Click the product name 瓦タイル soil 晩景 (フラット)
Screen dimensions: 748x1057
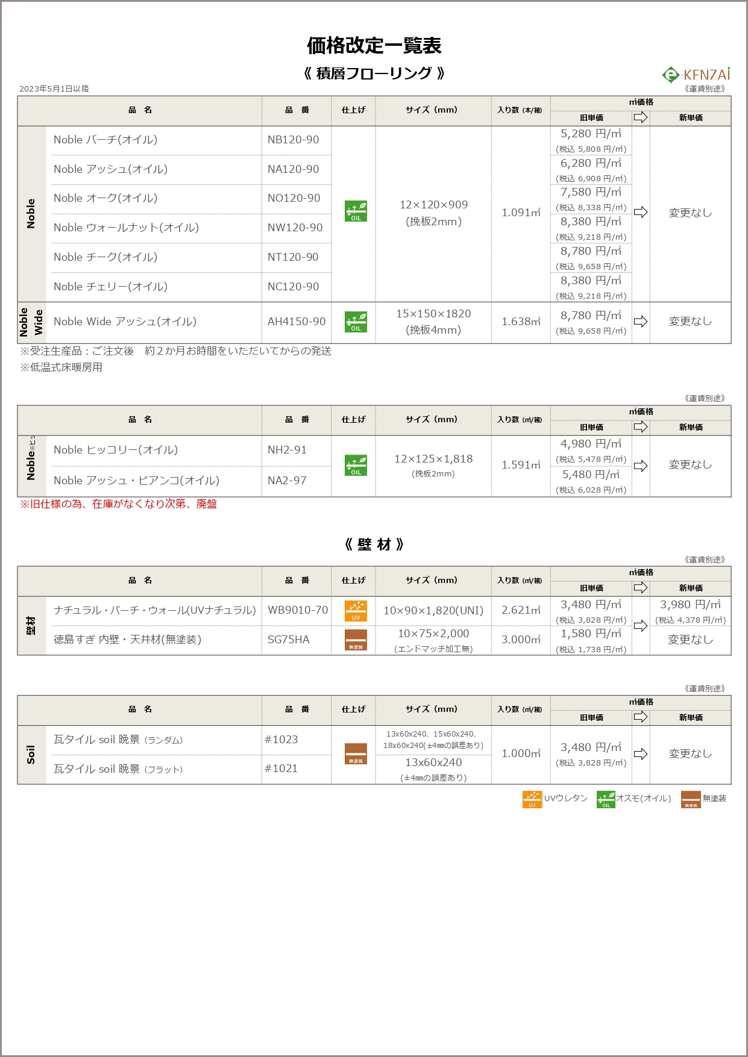point(118,769)
